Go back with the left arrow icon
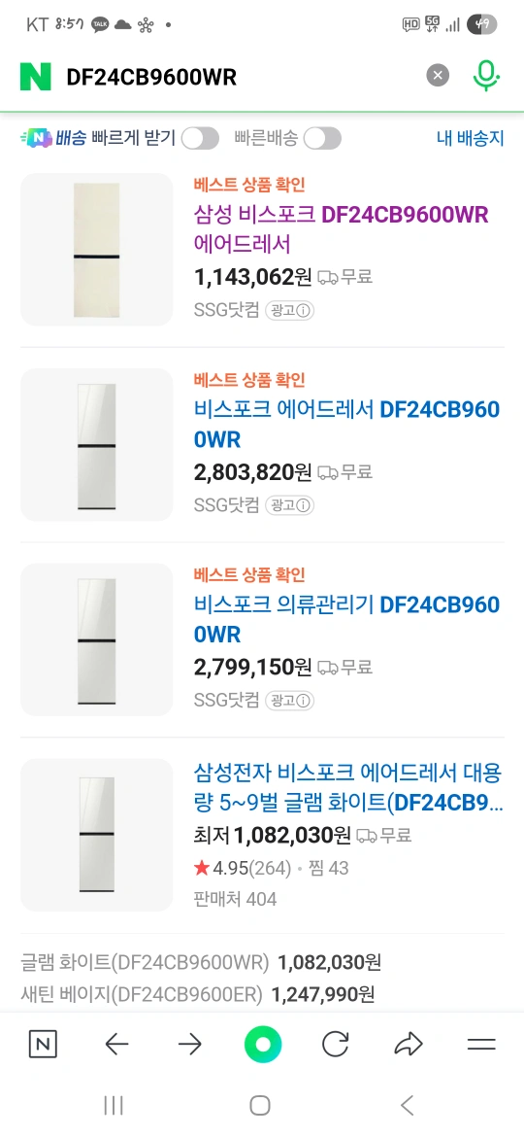 (x=115, y=1044)
